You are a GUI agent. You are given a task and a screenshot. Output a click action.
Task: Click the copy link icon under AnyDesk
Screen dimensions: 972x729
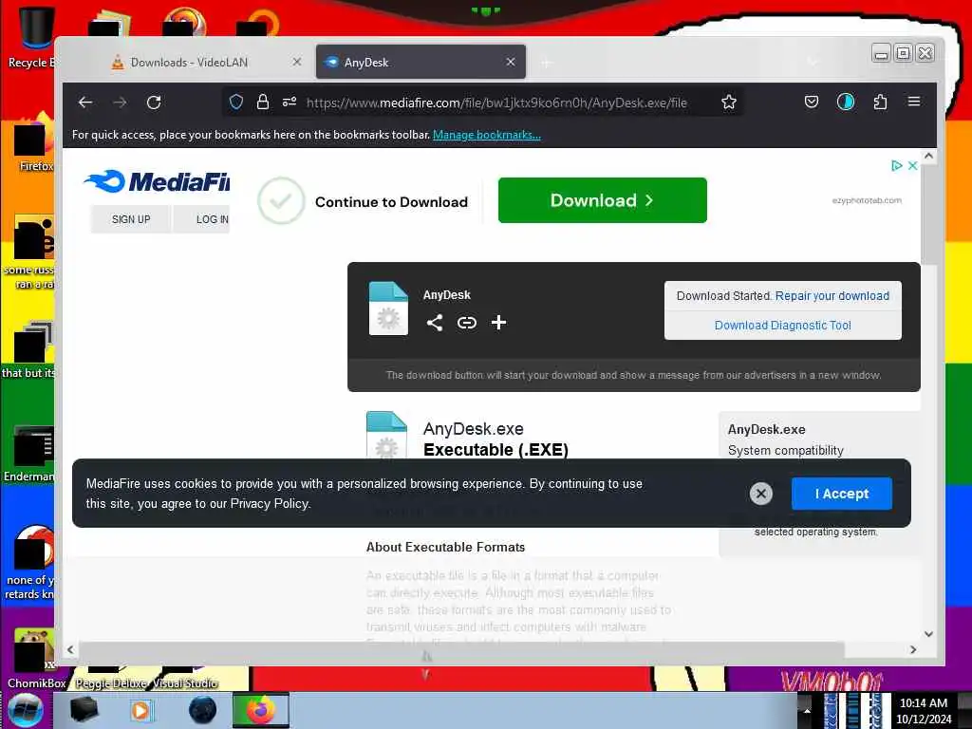(467, 323)
